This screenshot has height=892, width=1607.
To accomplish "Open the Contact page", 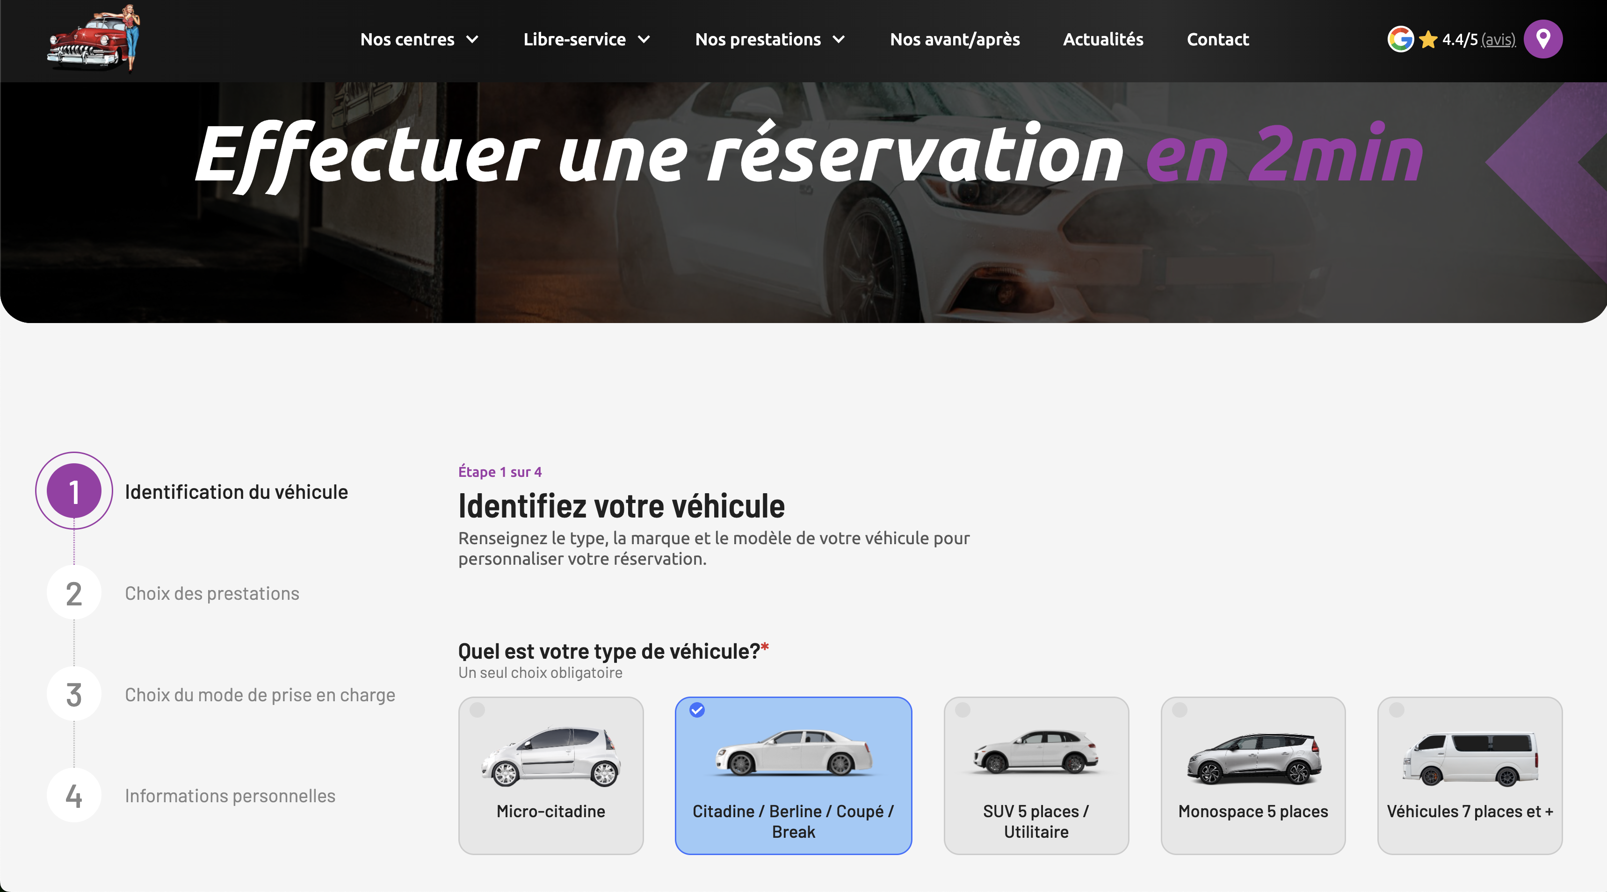I will tap(1217, 39).
